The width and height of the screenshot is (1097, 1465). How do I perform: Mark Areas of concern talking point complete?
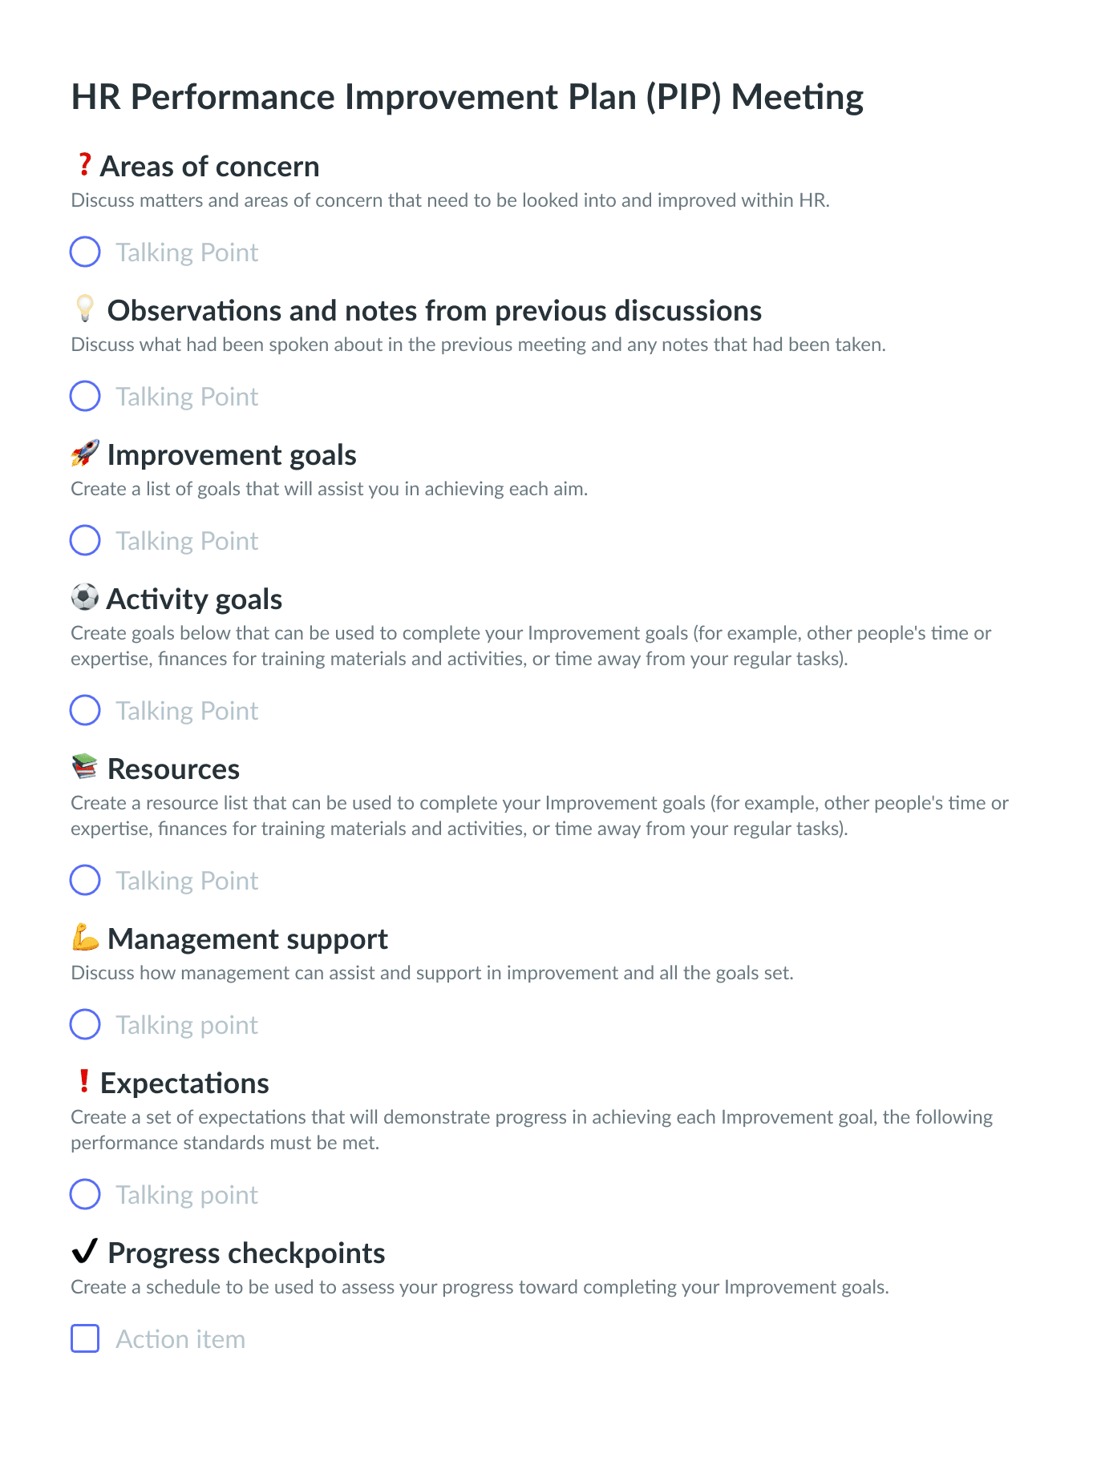(x=85, y=252)
